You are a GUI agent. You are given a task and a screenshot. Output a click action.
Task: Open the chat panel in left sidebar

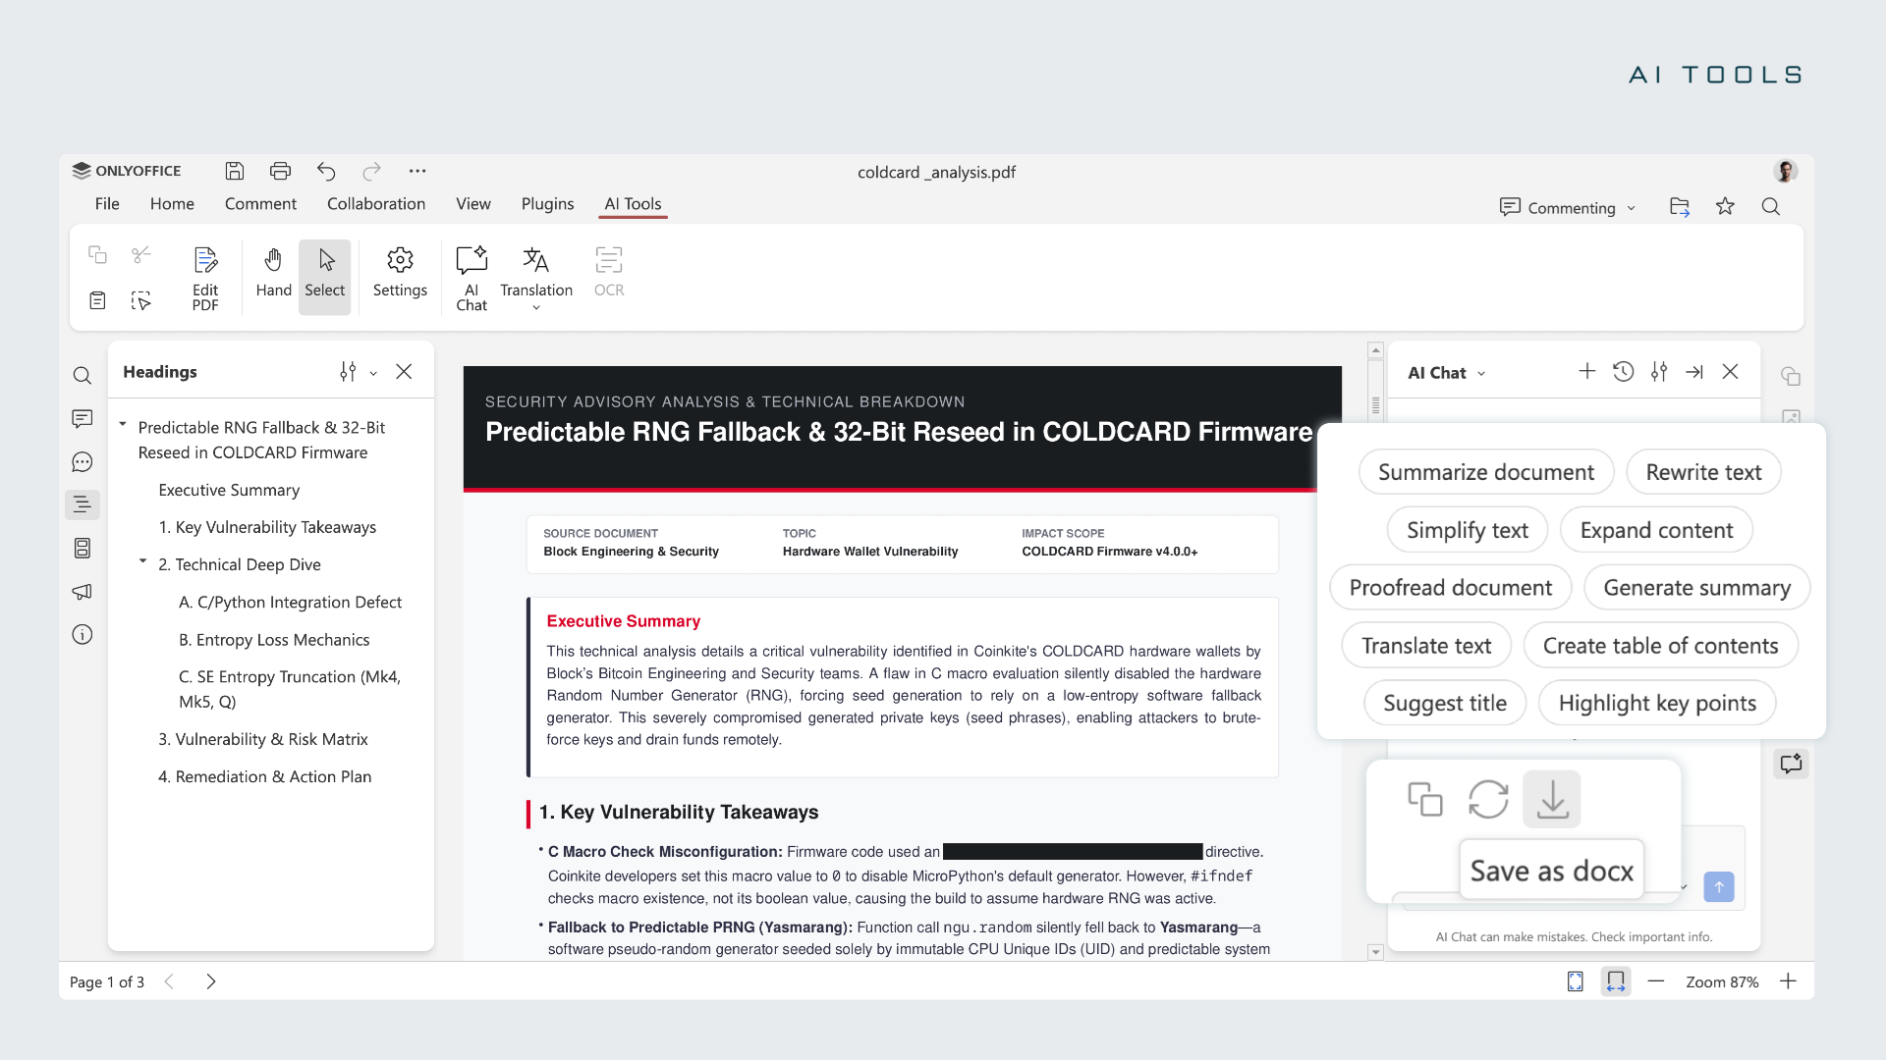pos(83,462)
